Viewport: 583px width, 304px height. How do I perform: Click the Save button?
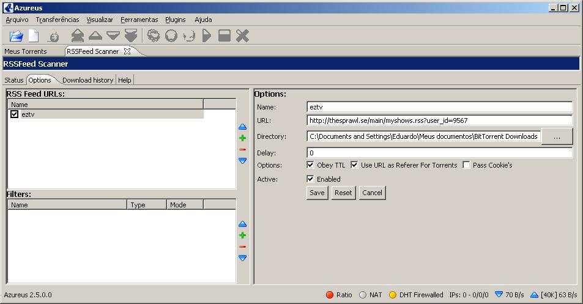pyautogui.click(x=317, y=193)
